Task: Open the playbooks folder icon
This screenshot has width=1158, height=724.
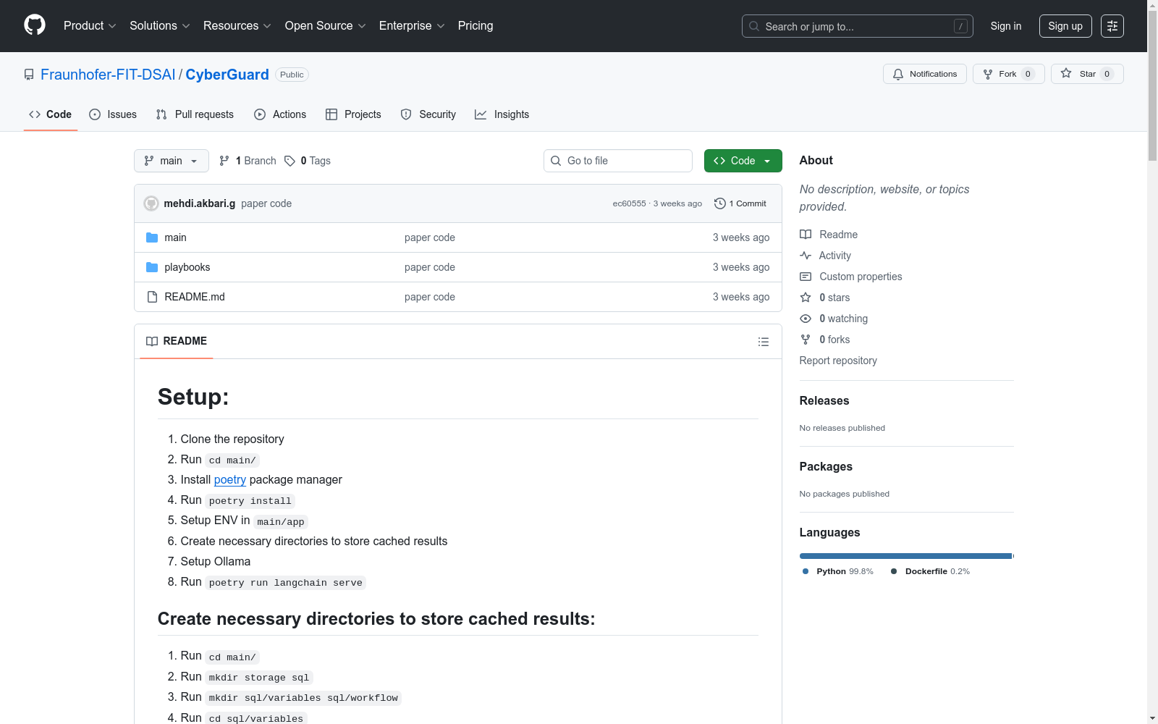Action: tap(152, 267)
